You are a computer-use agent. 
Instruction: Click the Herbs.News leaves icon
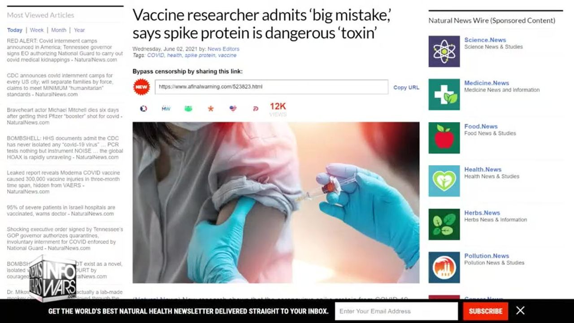pyautogui.click(x=444, y=224)
